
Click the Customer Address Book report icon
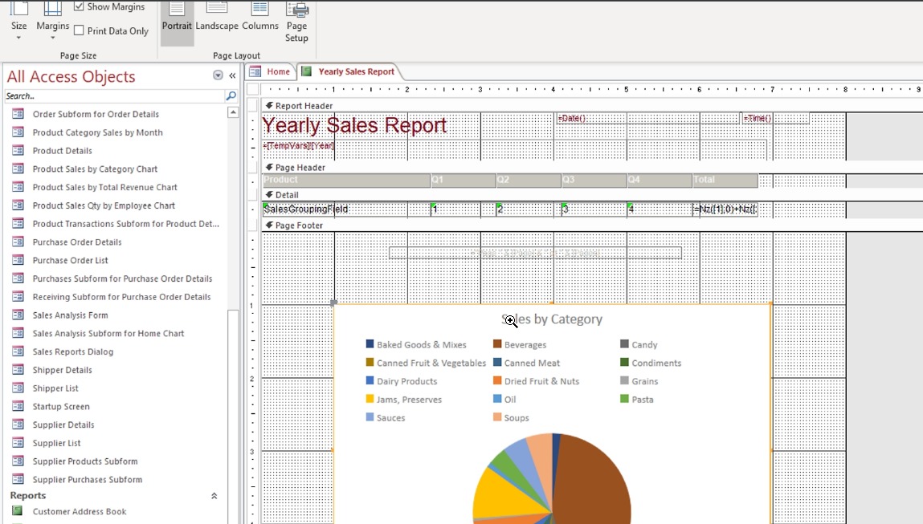(18, 511)
